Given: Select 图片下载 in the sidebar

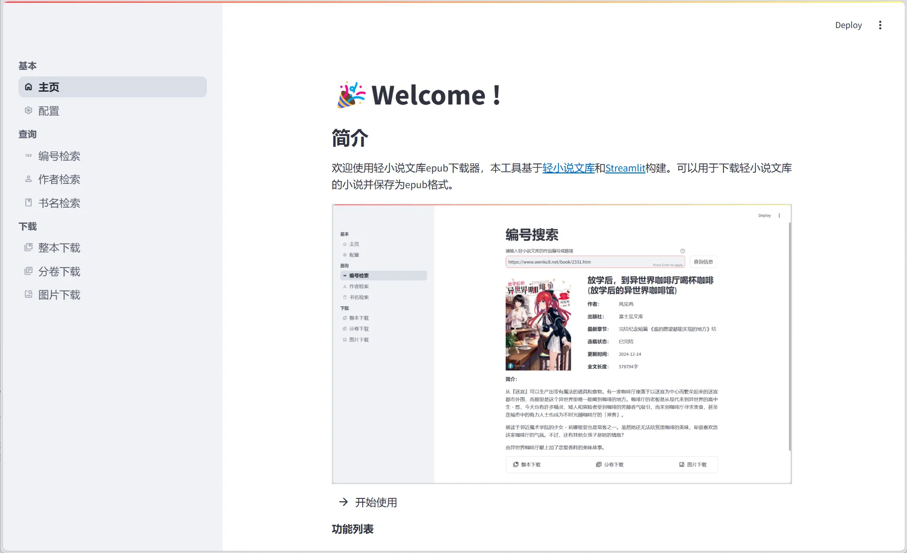Looking at the screenshot, I should coord(113,295).
